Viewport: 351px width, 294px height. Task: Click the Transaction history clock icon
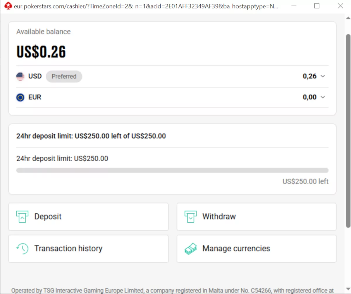click(x=22, y=248)
